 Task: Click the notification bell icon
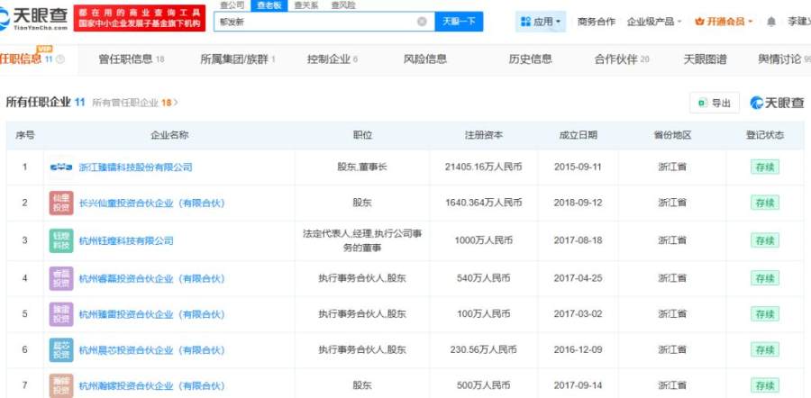(x=770, y=21)
